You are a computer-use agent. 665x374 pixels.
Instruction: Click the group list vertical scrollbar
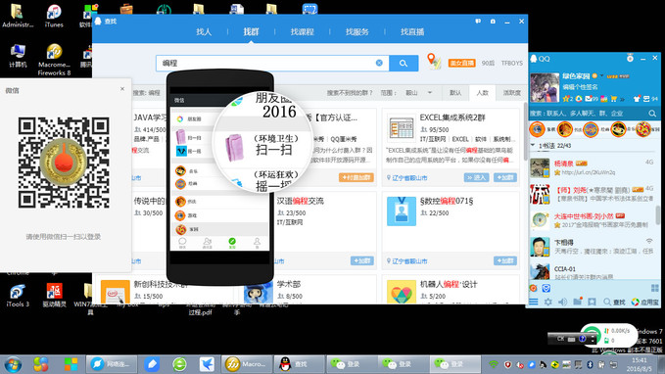pyautogui.click(x=526, y=131)
